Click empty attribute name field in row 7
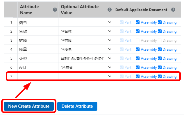184x115 pixels. click(x=38, y=77)
